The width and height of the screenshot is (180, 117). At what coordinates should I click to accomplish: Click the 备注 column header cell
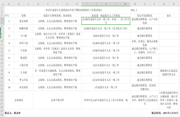pos(169,15)
